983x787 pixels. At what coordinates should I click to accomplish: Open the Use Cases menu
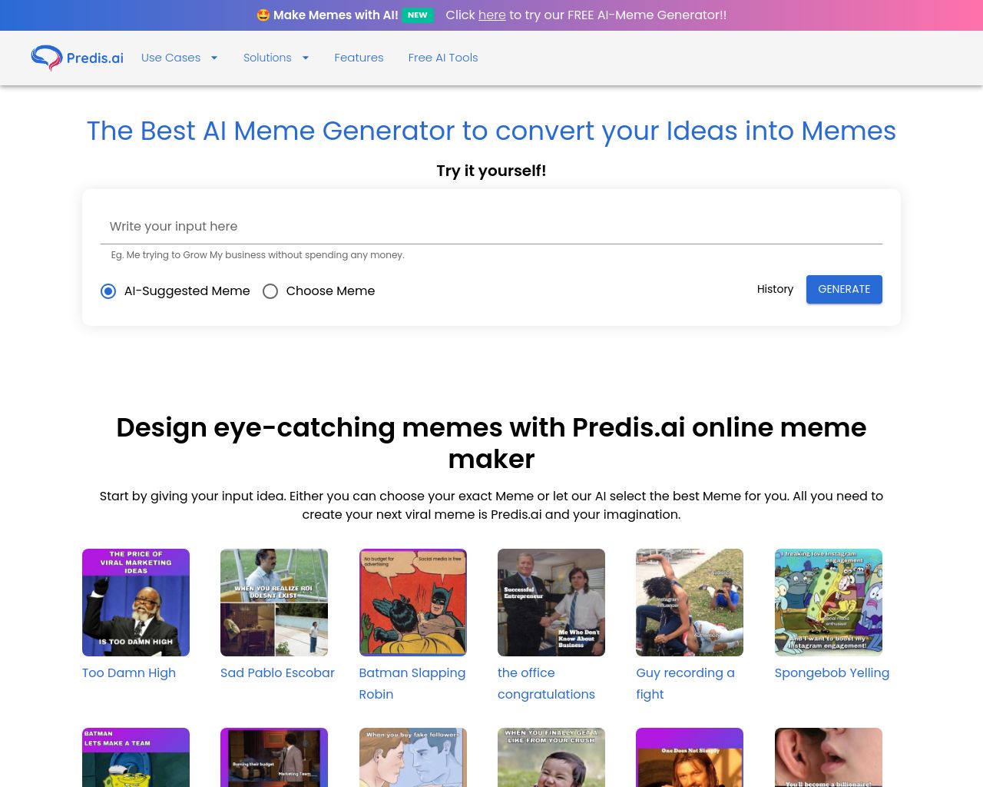pyautogui.click(x=170, y=58)
